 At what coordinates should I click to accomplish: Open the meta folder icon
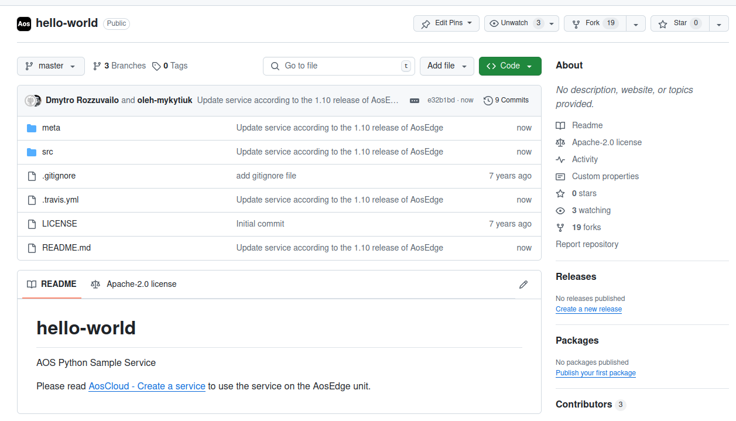(x=32, y=128)
